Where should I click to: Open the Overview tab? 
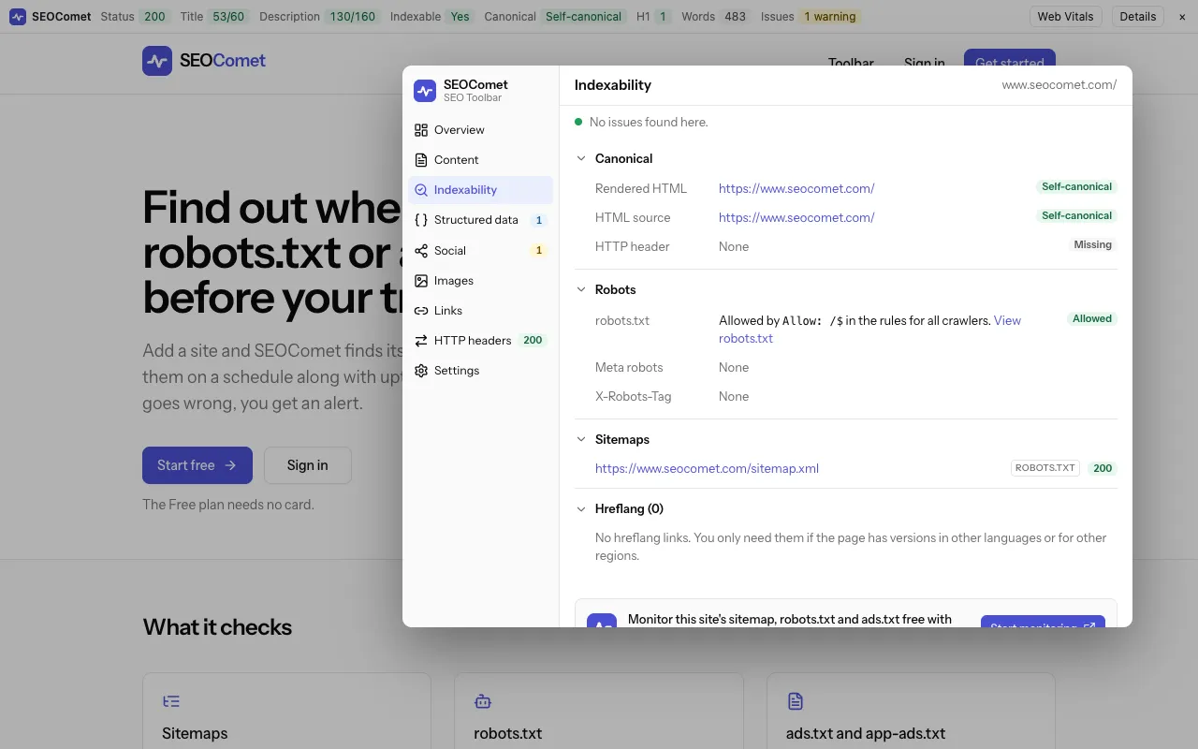click(480, 130)
